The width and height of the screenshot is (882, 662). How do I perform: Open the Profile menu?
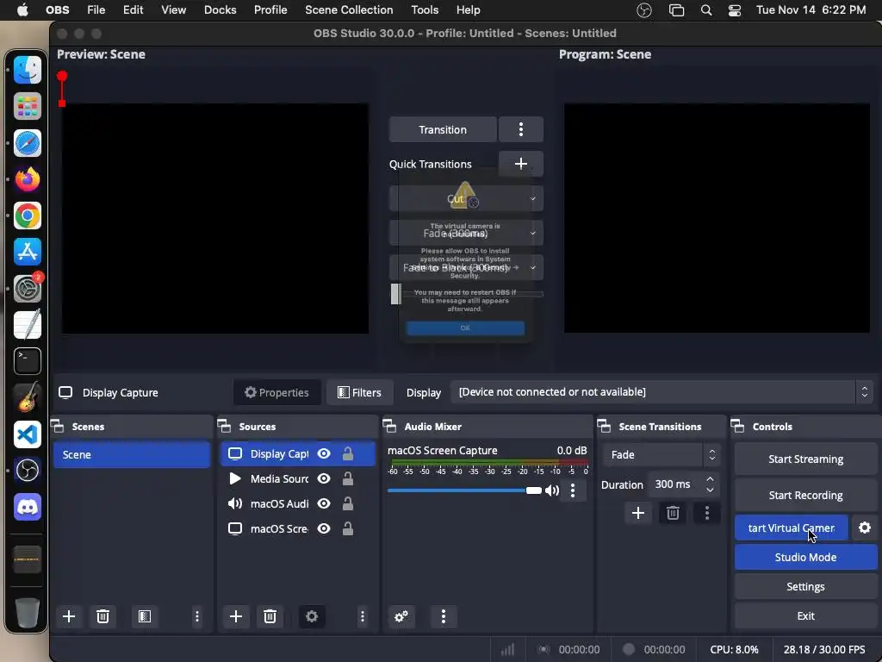[x=270, y=10]
